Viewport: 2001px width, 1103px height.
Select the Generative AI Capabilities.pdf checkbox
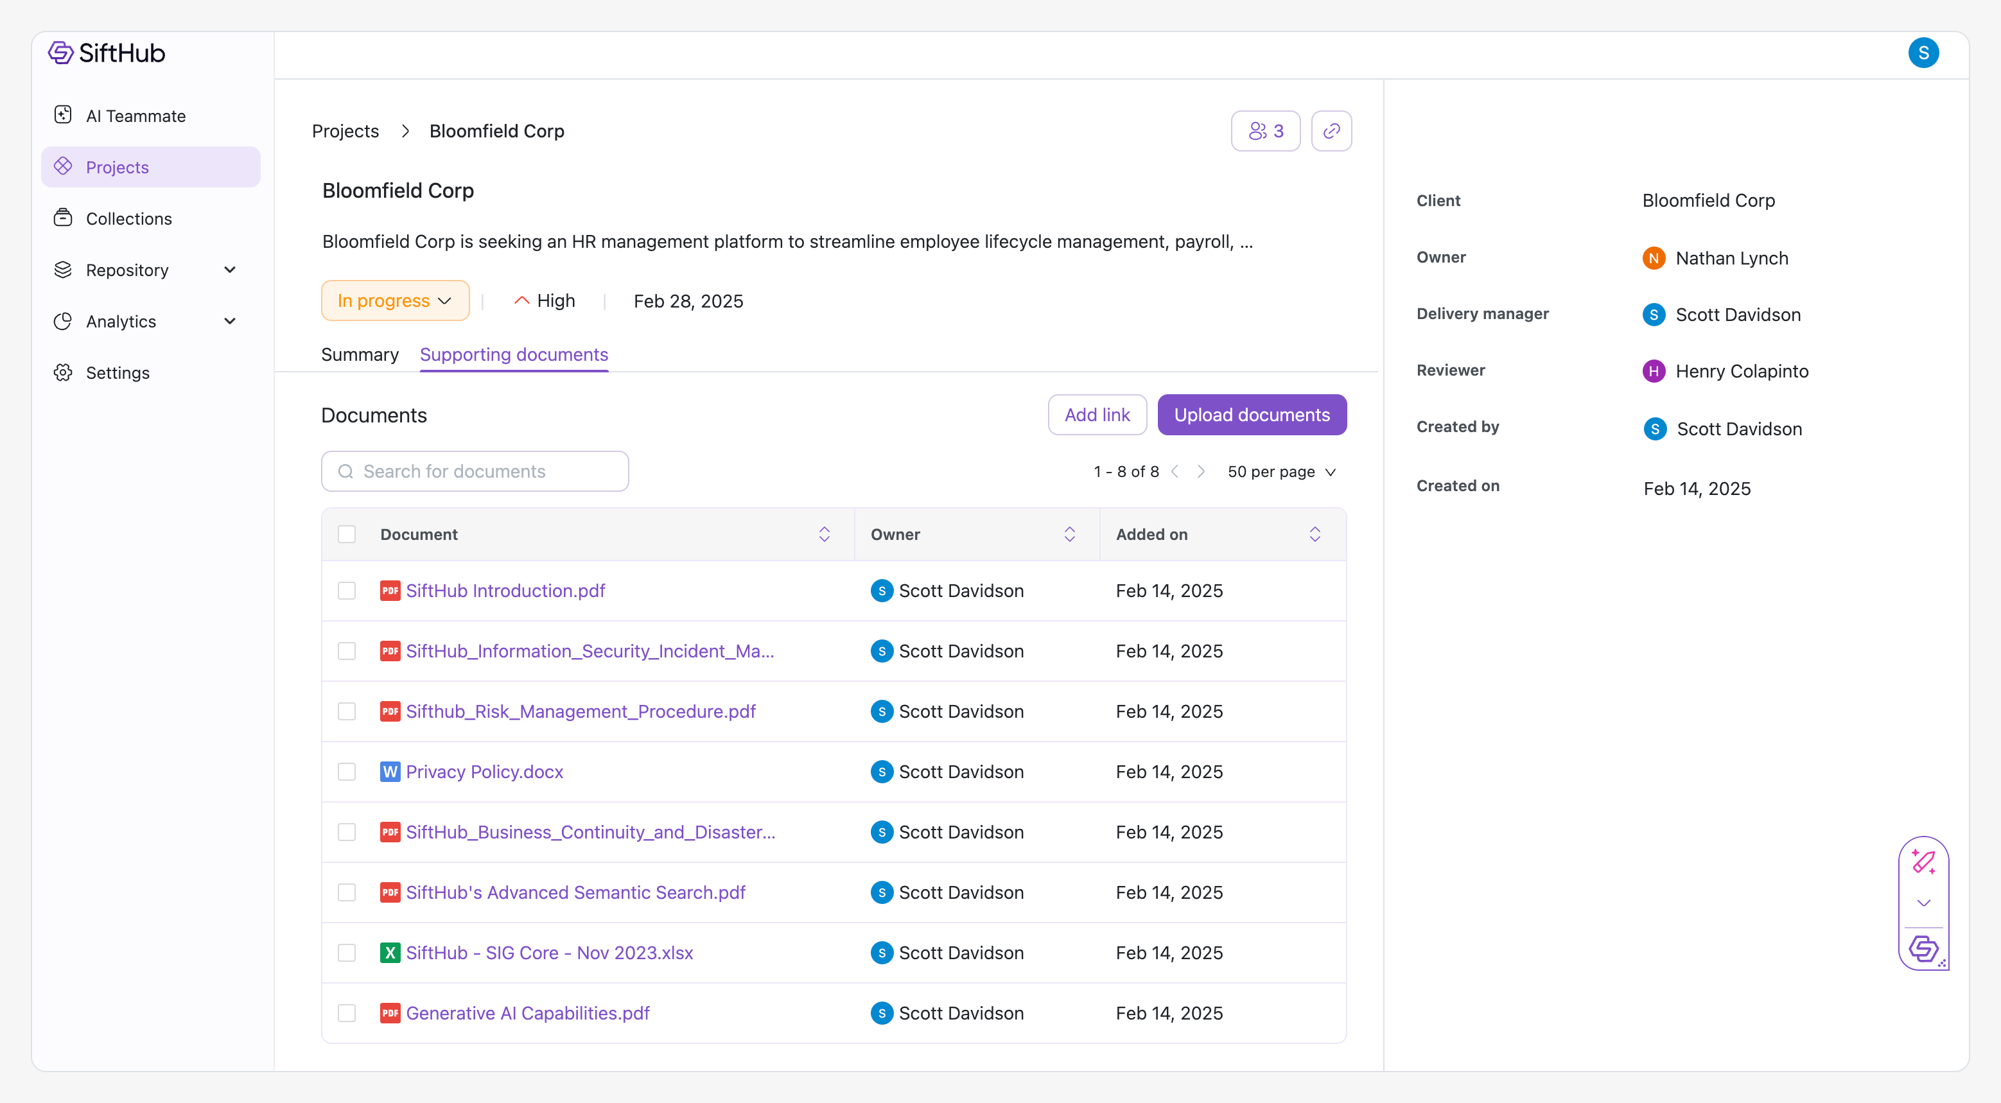point(346,1013)
